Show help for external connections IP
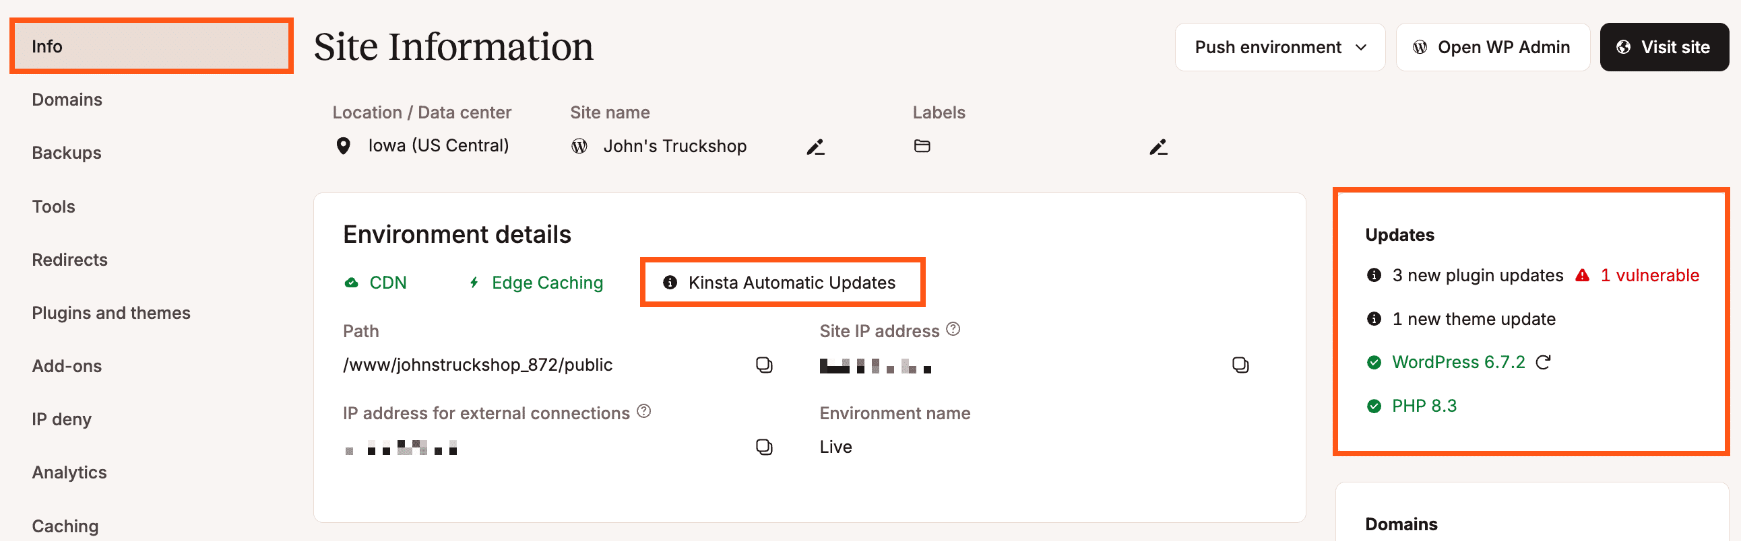 point(644,412)
